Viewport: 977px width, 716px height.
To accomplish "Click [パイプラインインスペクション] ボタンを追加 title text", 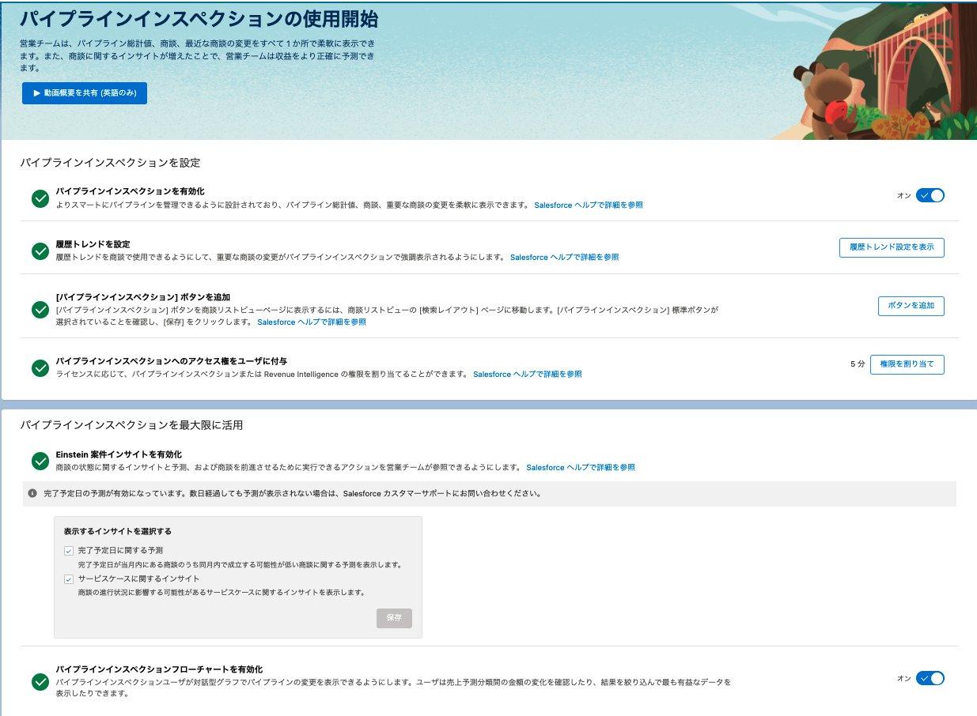I will (x=142, y=297).
